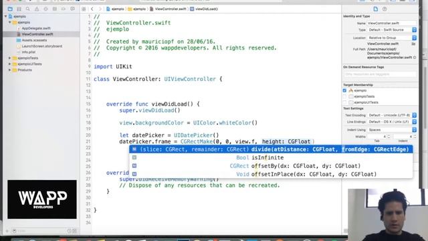Image resolution: width=428 pixels, height=241 pixels.
Task: Choose isInfinite completion suggestion
Action: [271, 158]
